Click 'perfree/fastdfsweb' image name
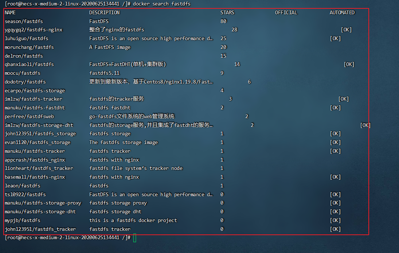Viewport: 399px width, 253px height. [x=29, y=117]
